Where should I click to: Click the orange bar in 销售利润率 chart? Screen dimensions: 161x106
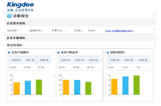pyautogui.click(x=114, y=87)
